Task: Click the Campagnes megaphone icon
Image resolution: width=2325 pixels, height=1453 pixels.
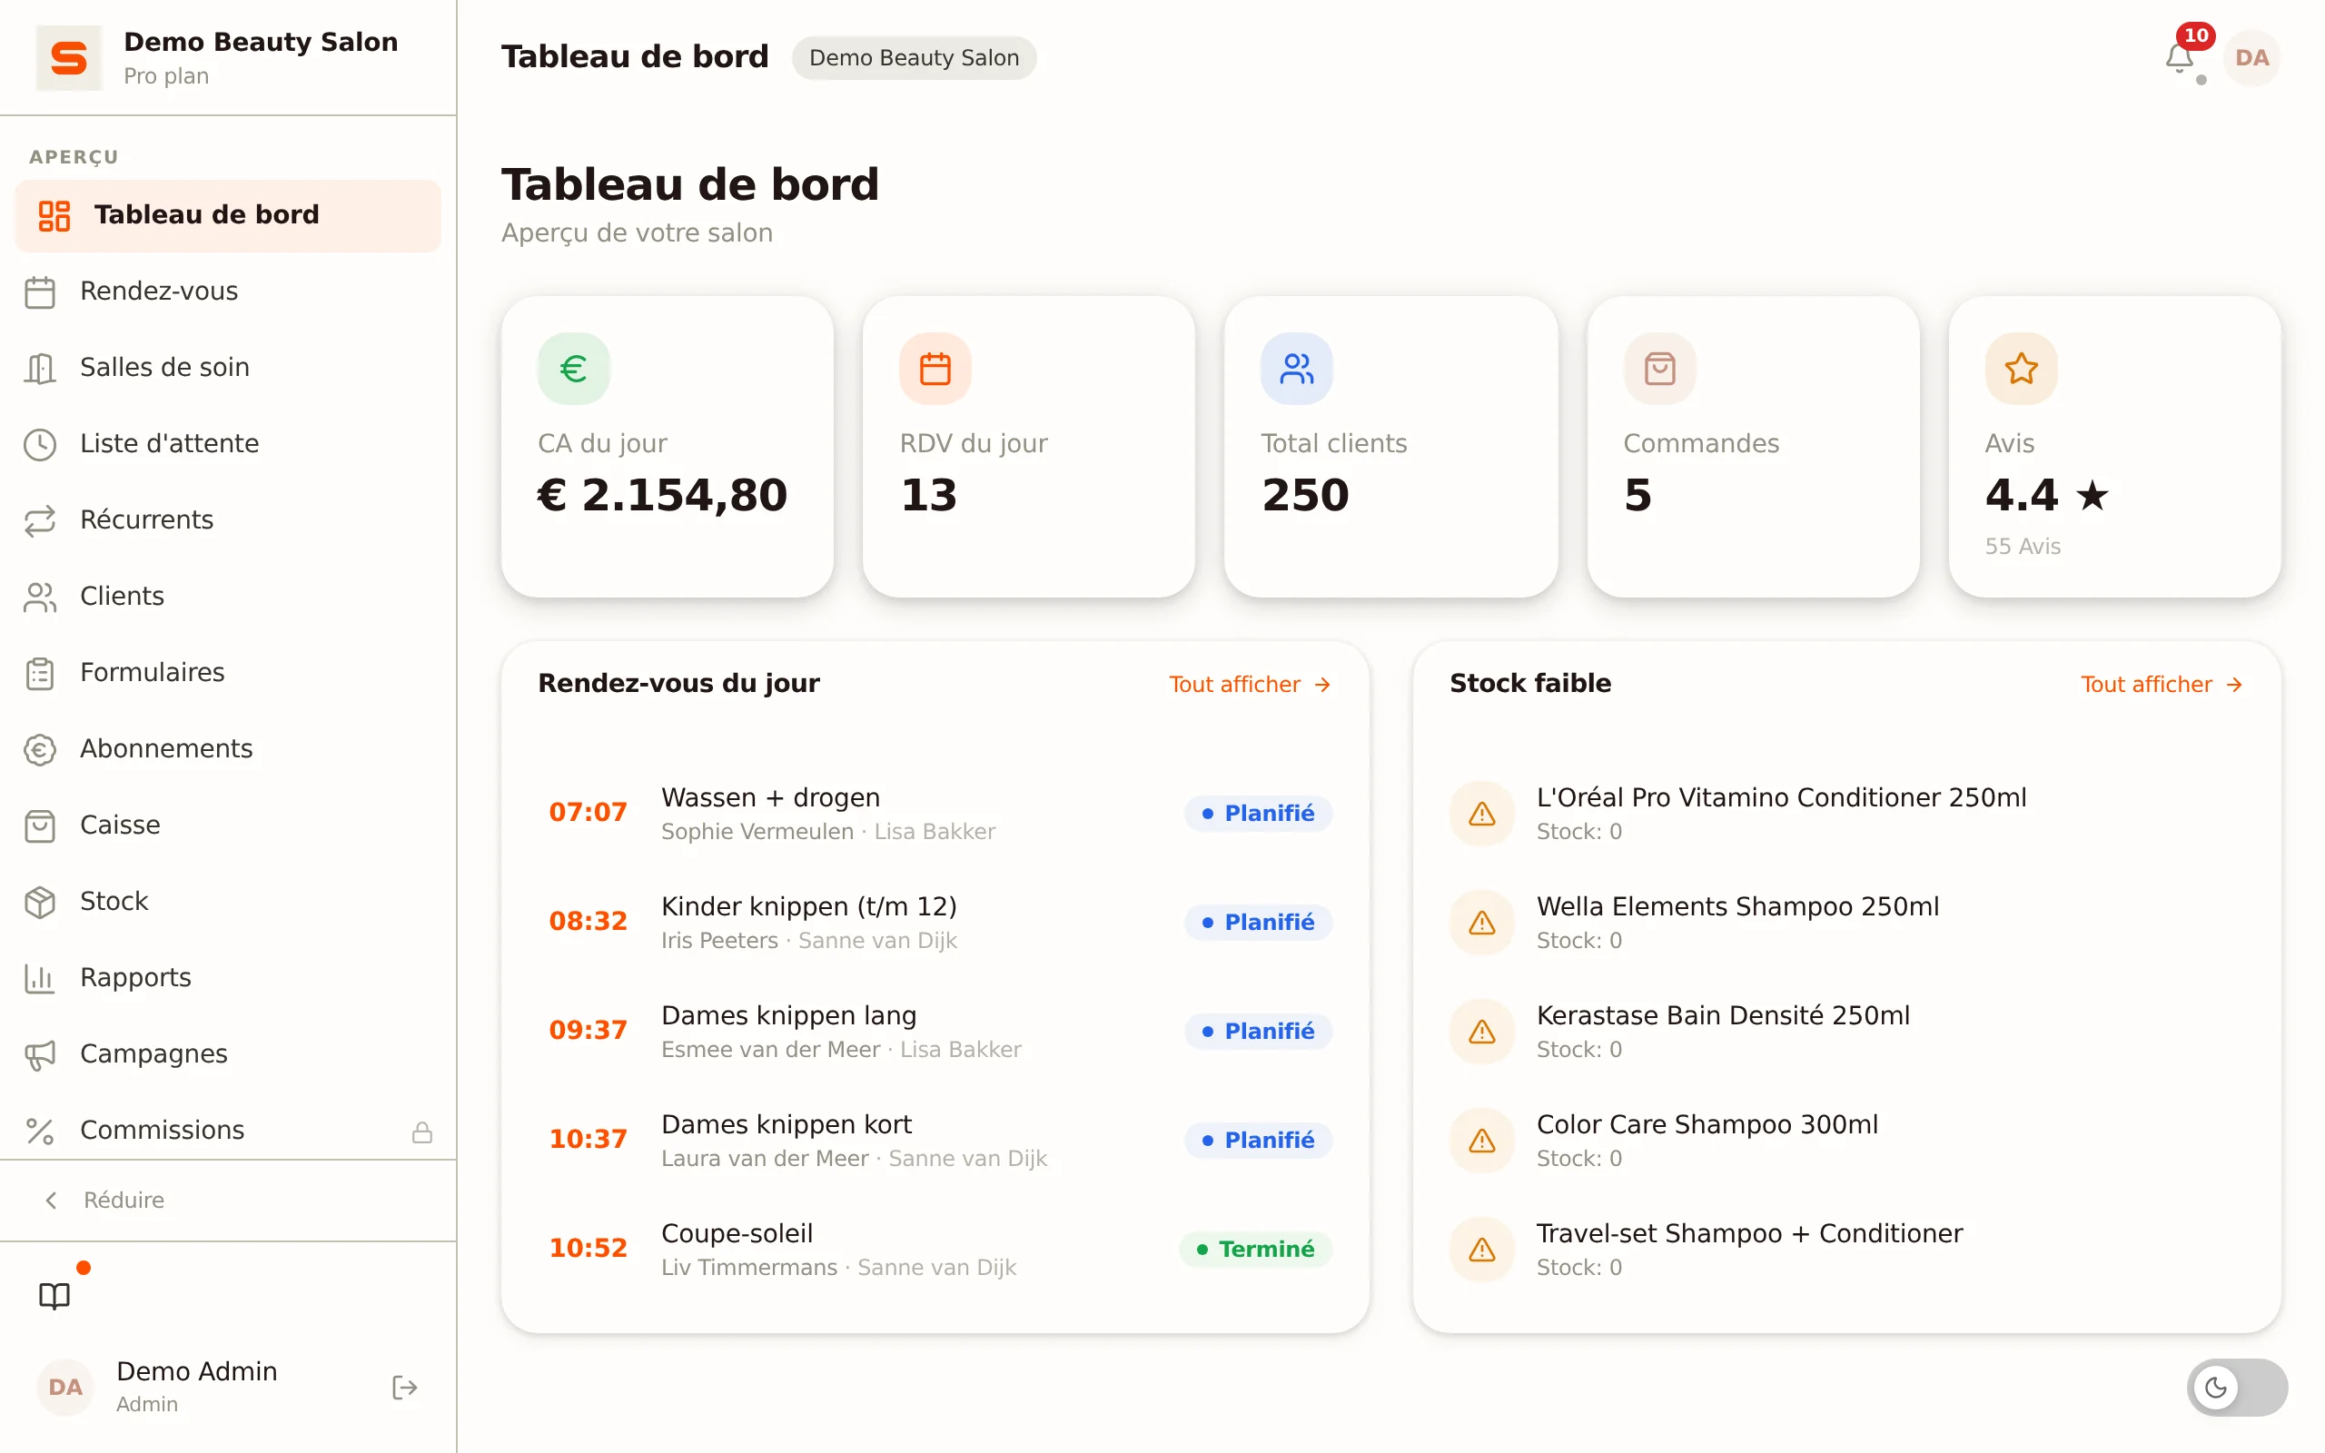Action: coord(39,1054)
